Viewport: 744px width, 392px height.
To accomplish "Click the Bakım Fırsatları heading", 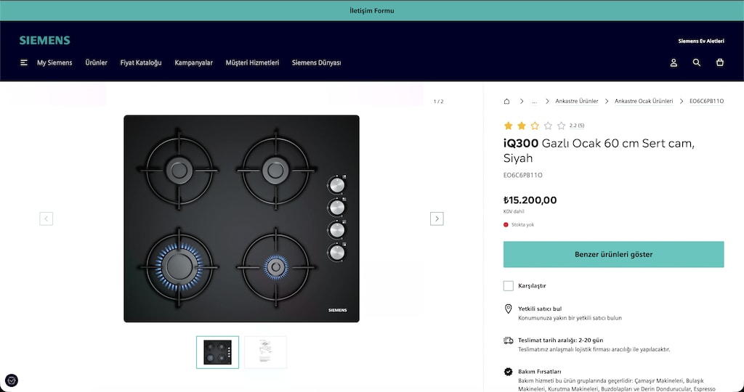I will coord(540,372).
